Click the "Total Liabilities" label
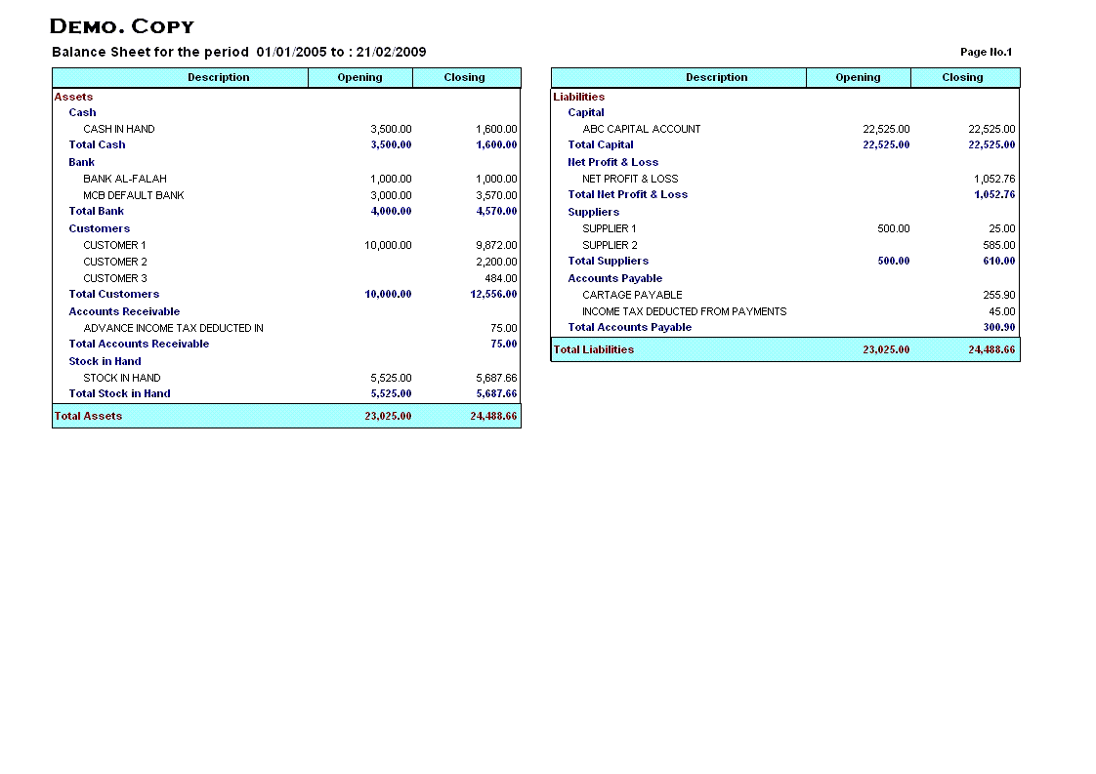The width and height of the screenshot is (1096, 774). pos(594,349)
